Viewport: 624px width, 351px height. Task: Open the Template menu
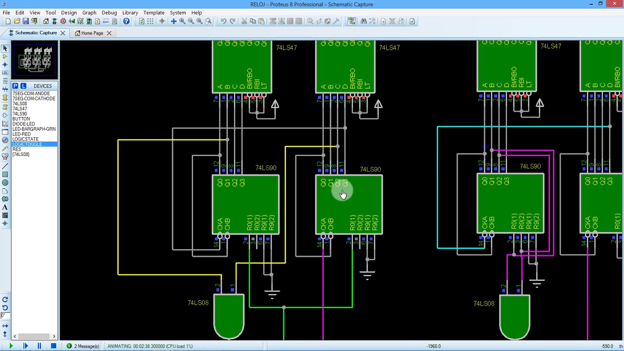point(154,12)
